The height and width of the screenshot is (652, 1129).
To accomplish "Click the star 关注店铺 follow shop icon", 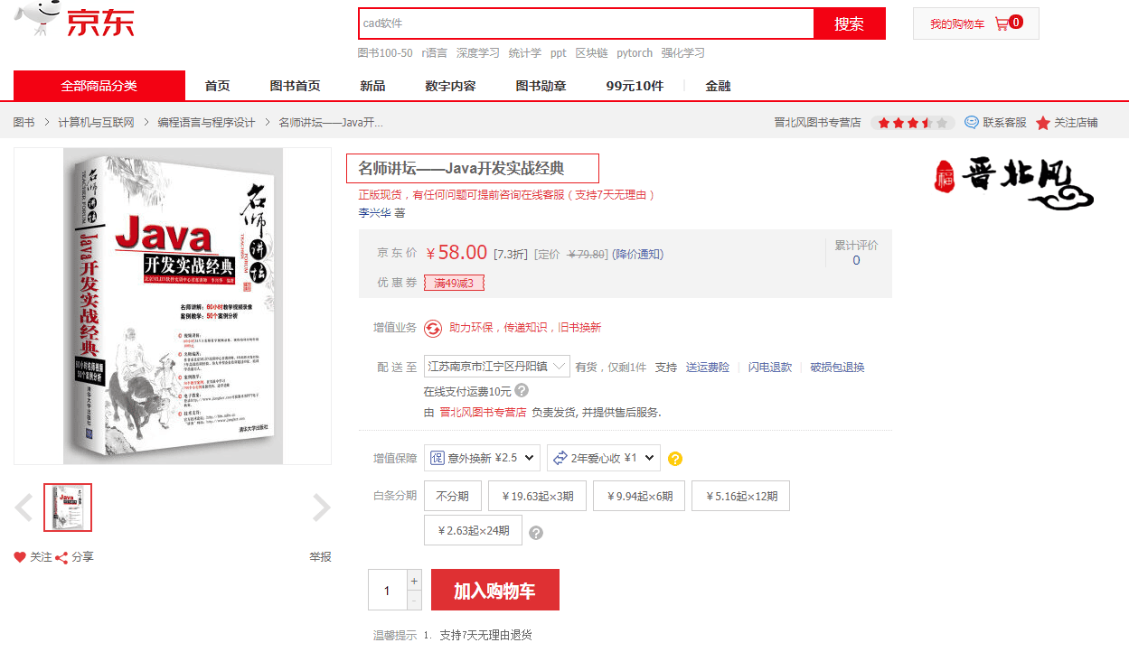I will point(1043,123).
